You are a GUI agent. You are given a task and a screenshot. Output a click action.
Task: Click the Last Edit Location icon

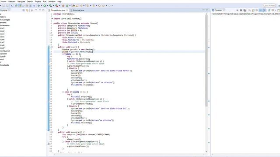[100, 6]
